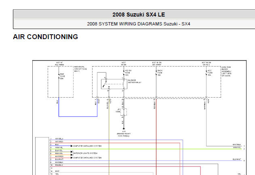Click the Junction Block Assembly label
255x175 pixels.
[226, 71]
